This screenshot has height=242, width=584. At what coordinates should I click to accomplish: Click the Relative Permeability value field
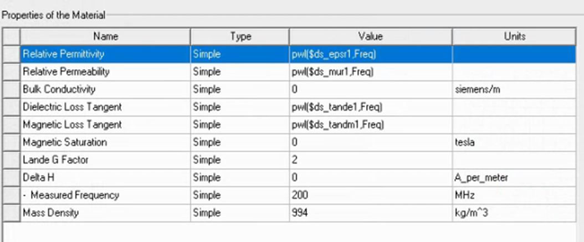coord(332,72)
